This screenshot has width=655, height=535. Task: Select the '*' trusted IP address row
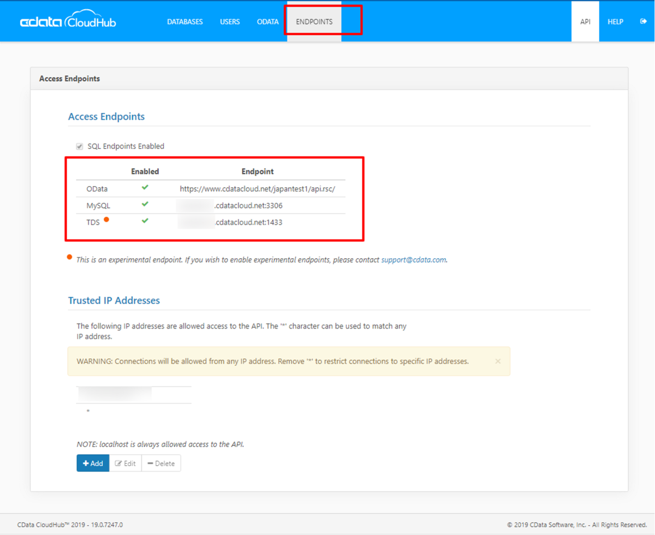coord(134,411)
